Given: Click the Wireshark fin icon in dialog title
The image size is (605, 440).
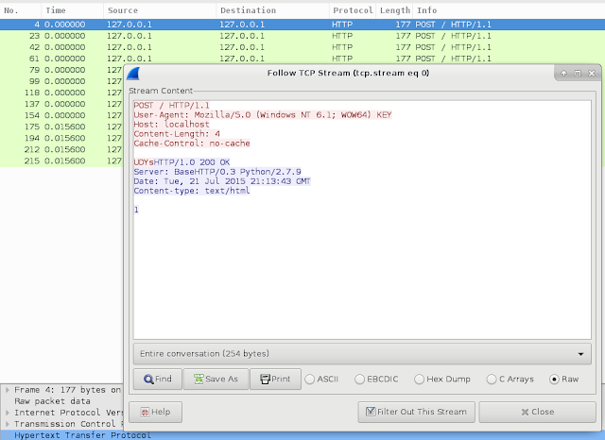Looking at the screenshot, I should pyautogui.click(x=133, y=74).
